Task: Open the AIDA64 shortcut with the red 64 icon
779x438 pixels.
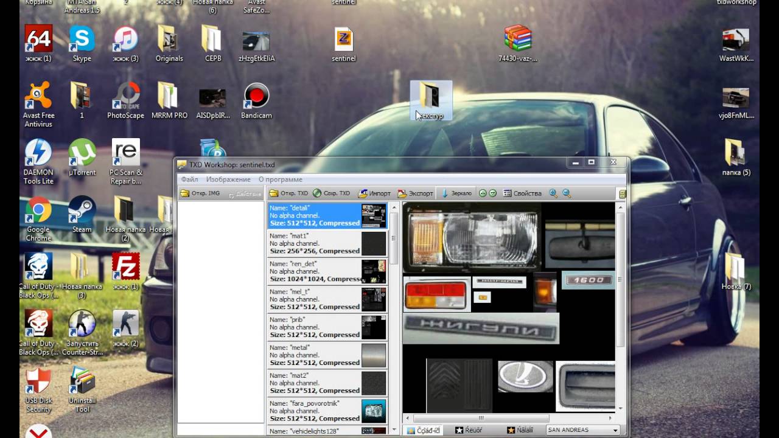Action: 38,44
